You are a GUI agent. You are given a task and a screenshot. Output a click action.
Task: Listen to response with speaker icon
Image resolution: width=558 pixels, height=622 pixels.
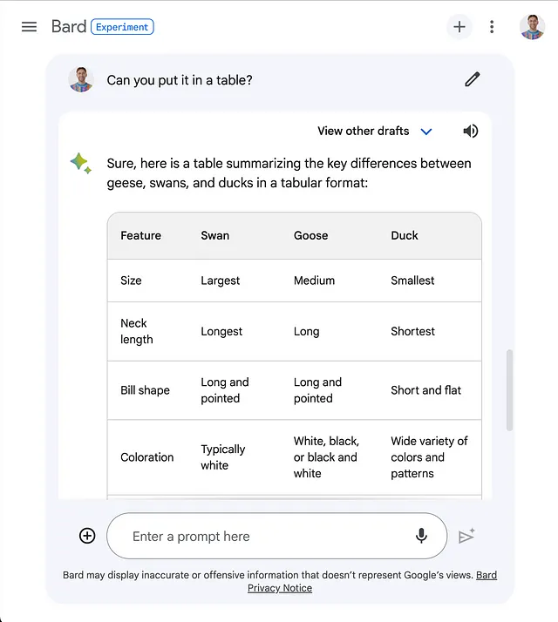coord(471,131)
